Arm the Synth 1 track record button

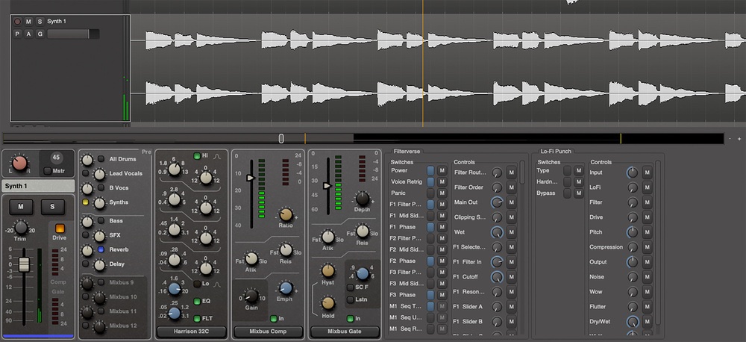tap(17, 22)
